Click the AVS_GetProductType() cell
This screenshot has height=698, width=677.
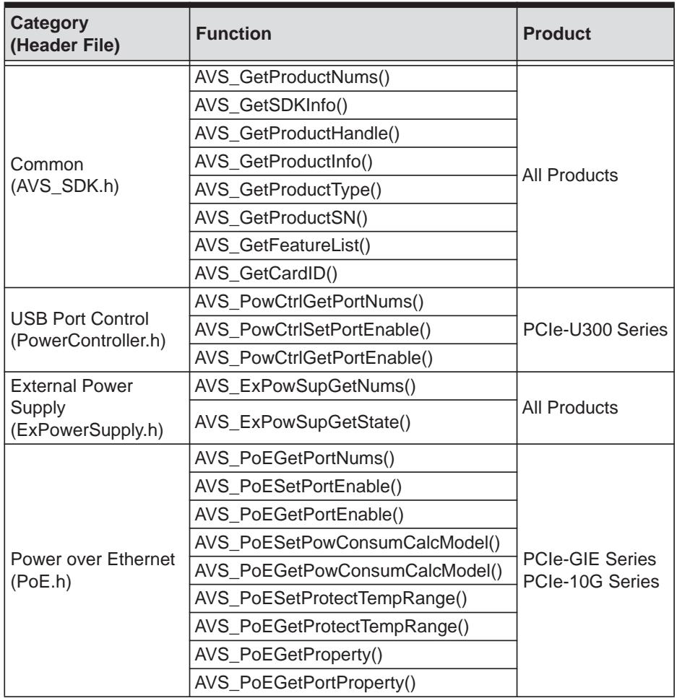[353, 190]
